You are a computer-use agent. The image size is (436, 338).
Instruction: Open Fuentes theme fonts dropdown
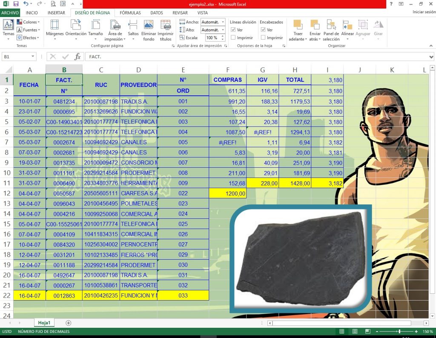pos(28,30)
